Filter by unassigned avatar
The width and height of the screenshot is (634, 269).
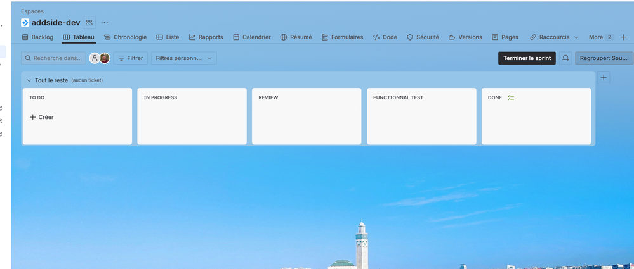pos(95,58)
